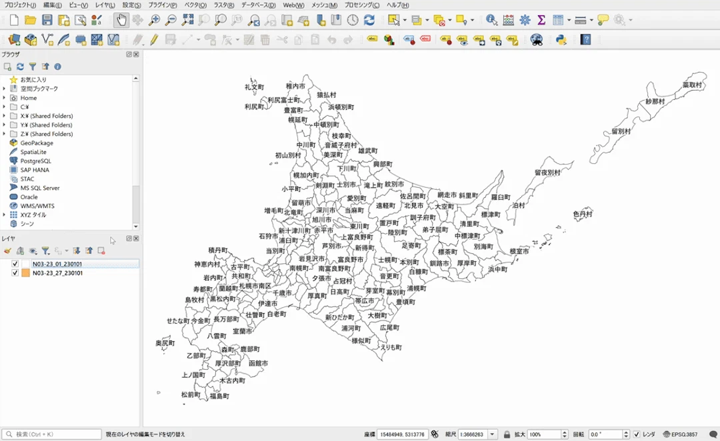
Task: Create a new project with the blank page icon
Action: 14,20
